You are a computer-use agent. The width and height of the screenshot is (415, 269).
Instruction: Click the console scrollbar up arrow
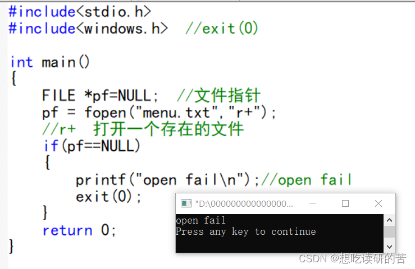[x=389, y=220]
